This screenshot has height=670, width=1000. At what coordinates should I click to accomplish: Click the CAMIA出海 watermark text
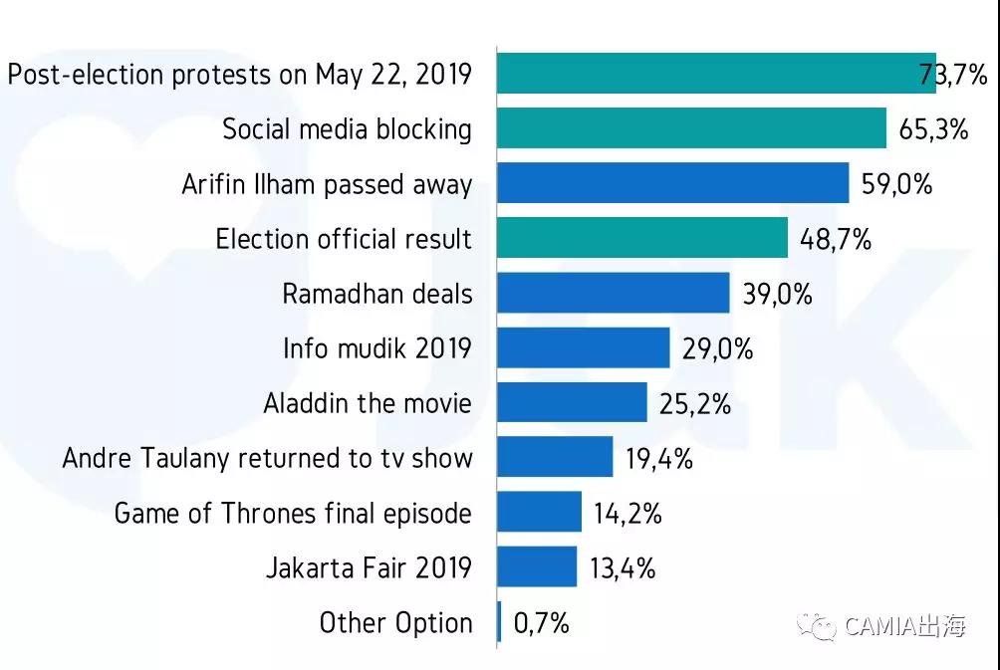904,627
